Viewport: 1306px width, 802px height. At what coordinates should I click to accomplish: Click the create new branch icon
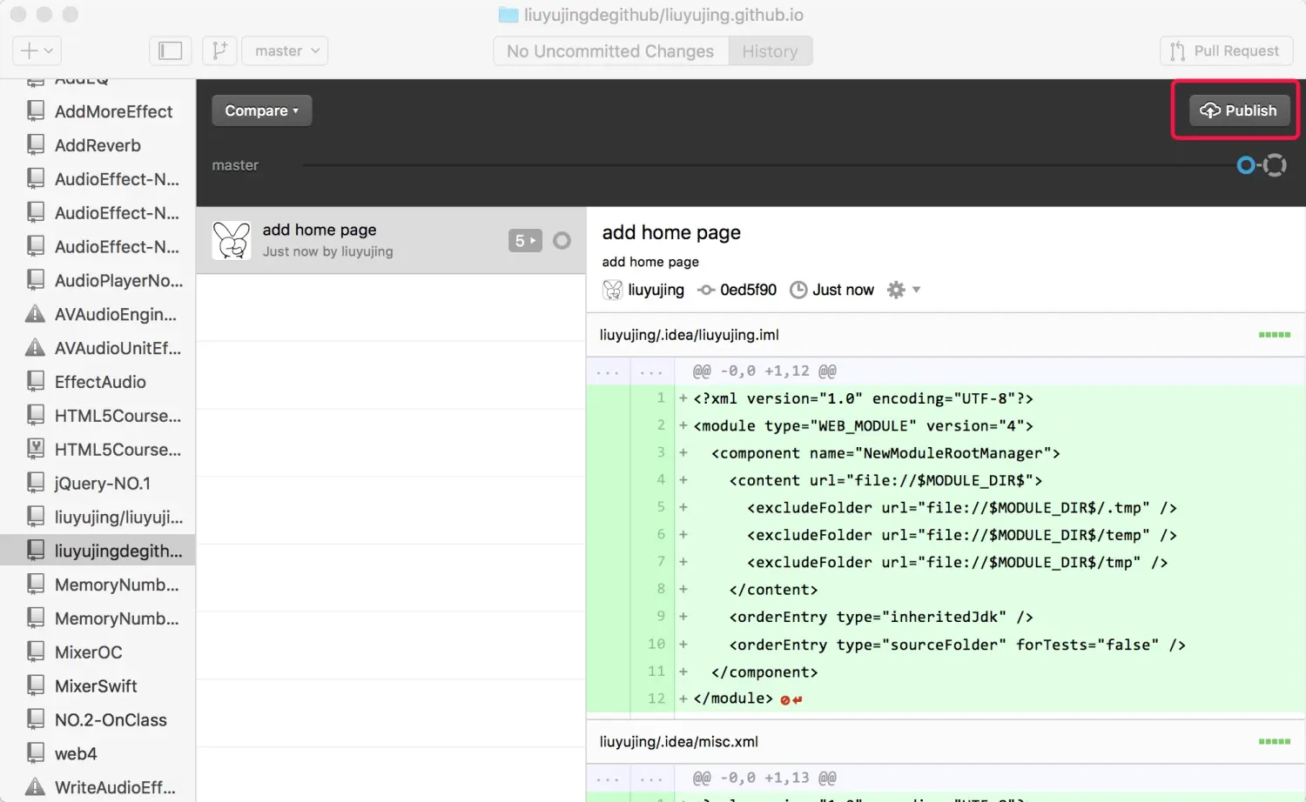219,50
